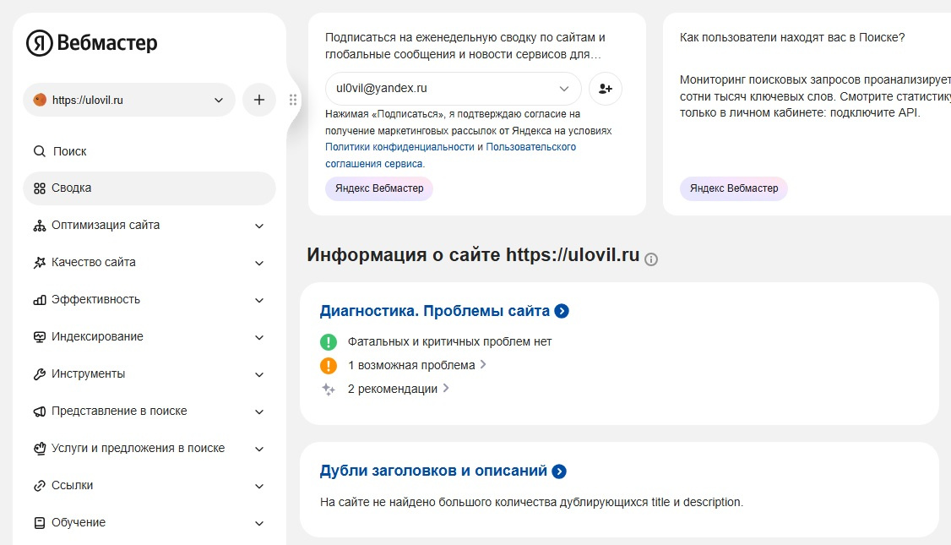Select the Сводка menu item
Viewport: 951px width, 545px height.
pyautogui.click(x=149, y=188)
